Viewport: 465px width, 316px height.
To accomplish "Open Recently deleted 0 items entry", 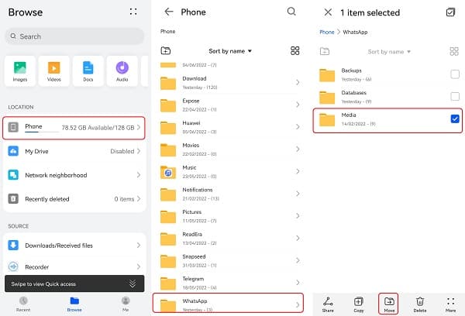I will click(74, 199).
